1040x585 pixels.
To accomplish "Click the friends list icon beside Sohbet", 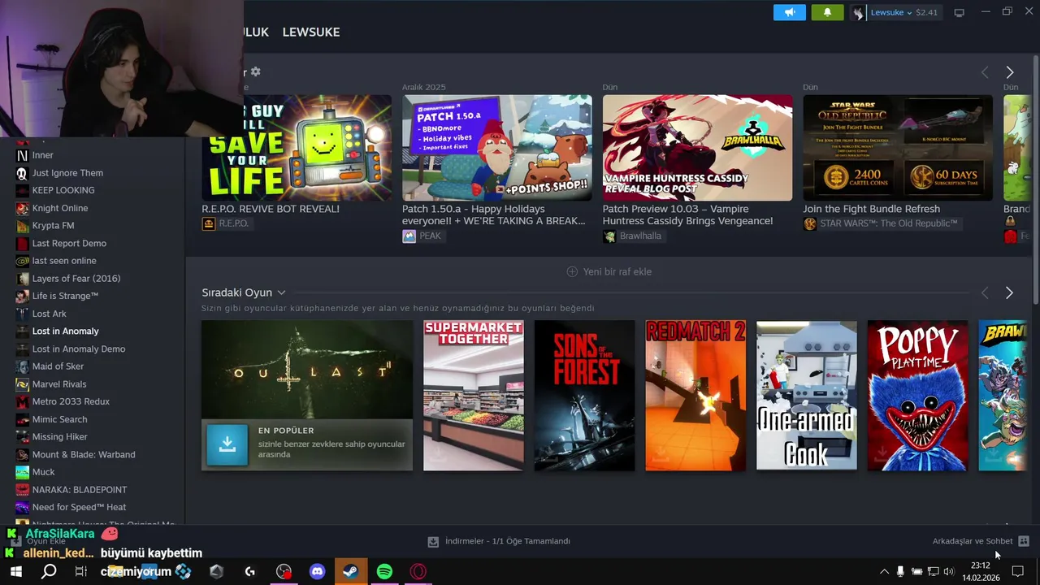I will pos(1024,541).
